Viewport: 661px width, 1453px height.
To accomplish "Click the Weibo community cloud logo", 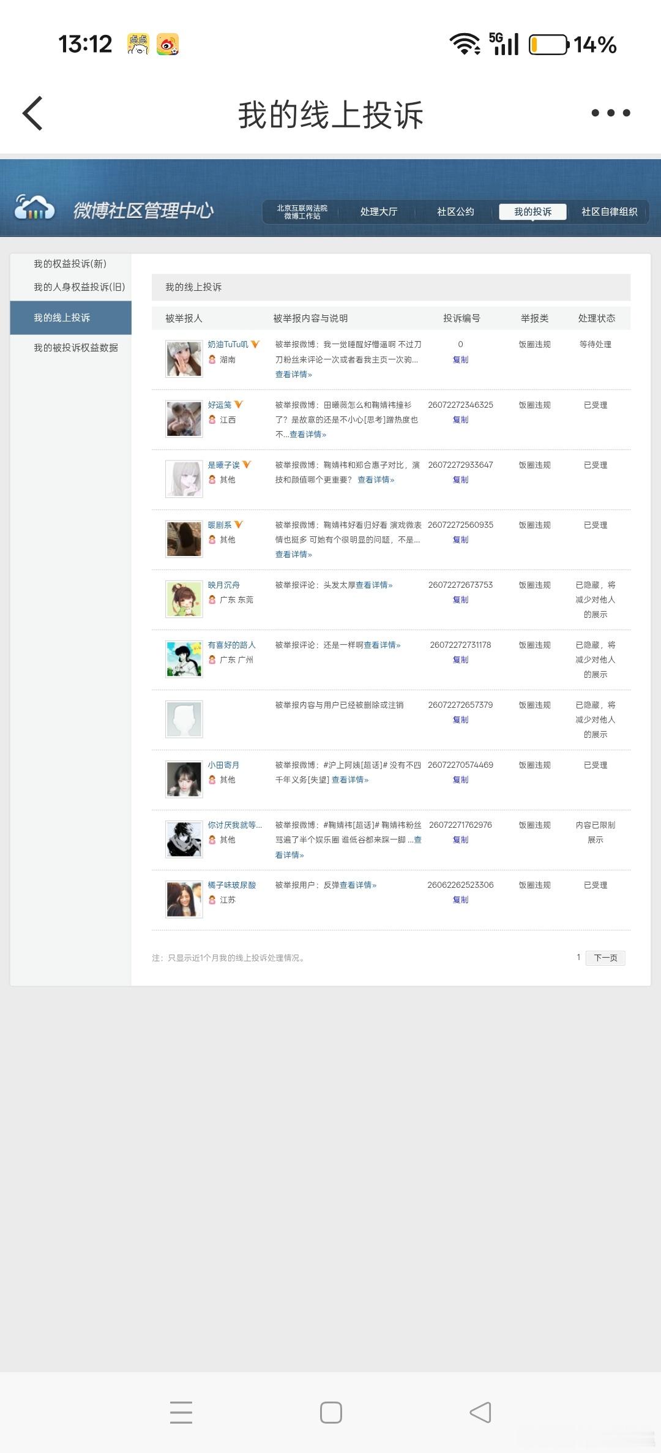I will click(x=35, y=208).
